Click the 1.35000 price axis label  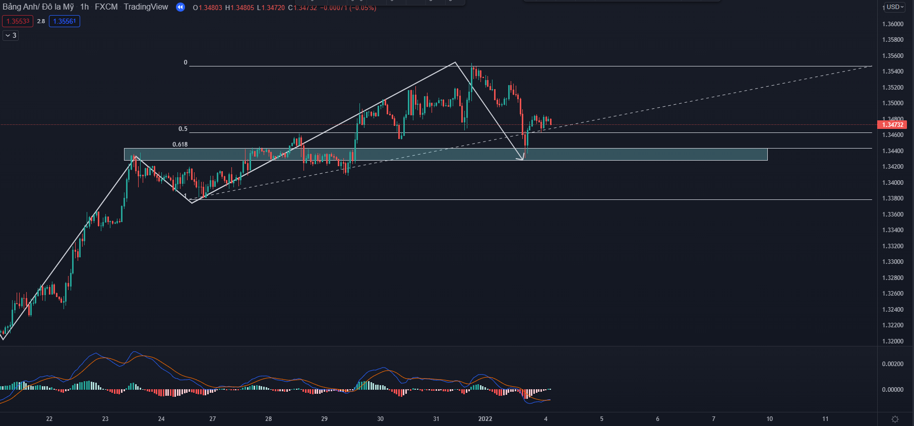click(893, 103)
